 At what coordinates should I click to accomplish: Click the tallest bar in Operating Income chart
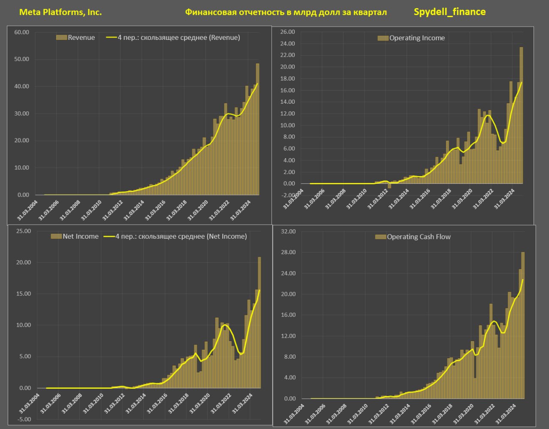click(x=522, y=116)
